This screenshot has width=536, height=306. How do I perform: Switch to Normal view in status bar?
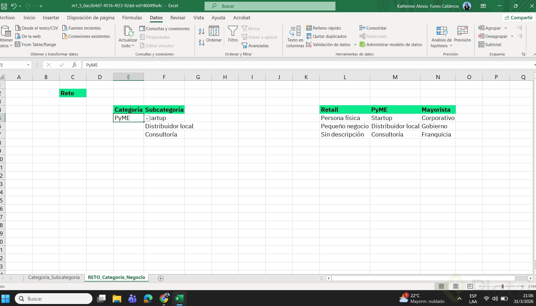point(441,286)
